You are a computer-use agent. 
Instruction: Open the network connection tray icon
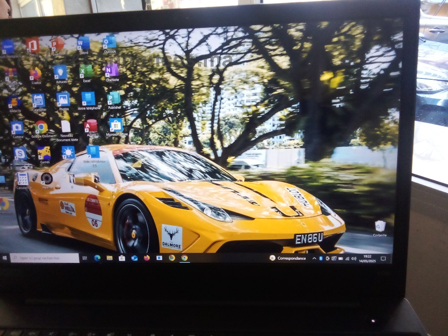coord(348,258)
